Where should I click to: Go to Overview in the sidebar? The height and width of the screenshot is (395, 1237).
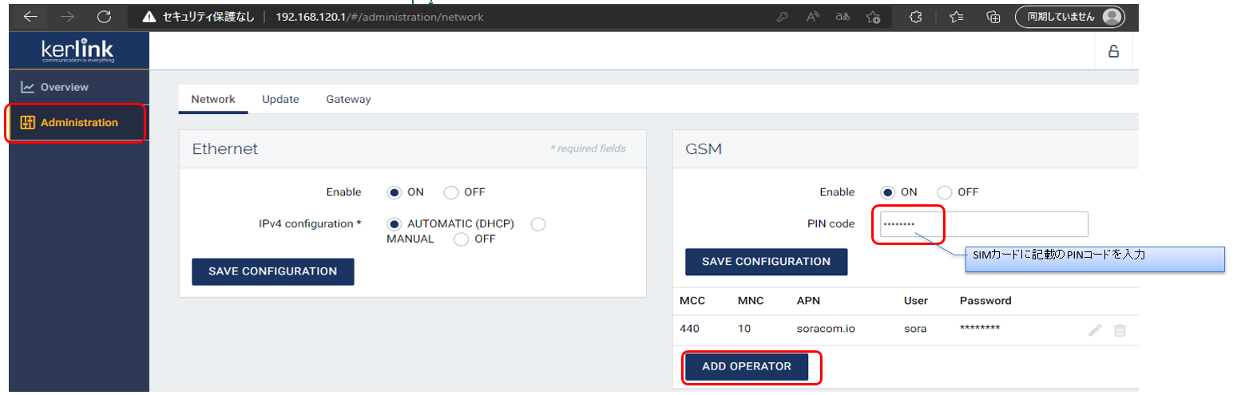pos(64,87)
